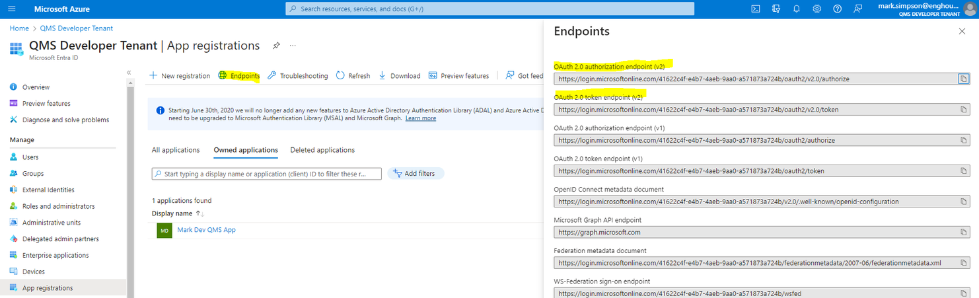Viewport: 979px width, 298px height.
Task: Open Preview features from the toolbar
Action: pyautogui.click(x=459, y=76)
